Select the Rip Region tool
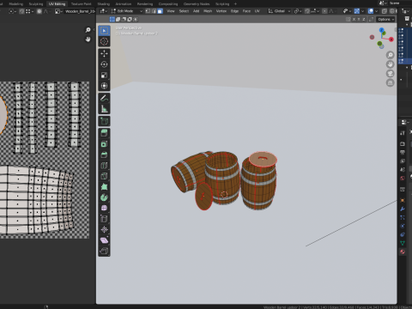 point(104,251)
